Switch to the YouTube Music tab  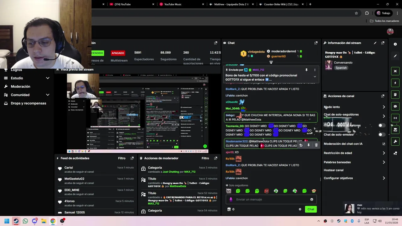181,4
